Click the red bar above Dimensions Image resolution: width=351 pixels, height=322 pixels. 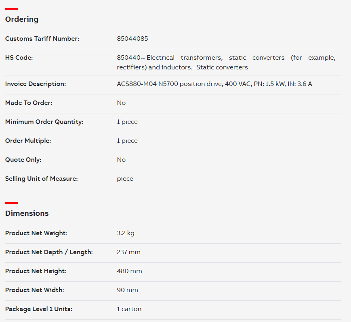pyautogui.click(x=12, y=203)
